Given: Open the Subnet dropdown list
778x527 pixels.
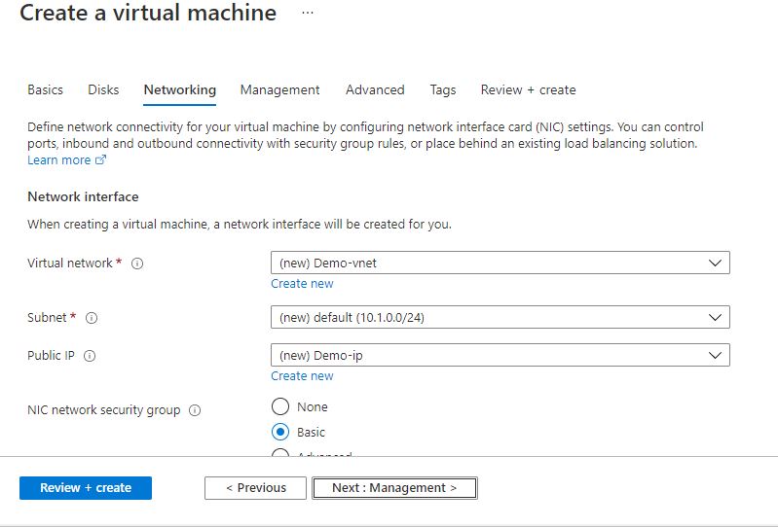Looking at the screenshot, I should click(x=500, y=317).
